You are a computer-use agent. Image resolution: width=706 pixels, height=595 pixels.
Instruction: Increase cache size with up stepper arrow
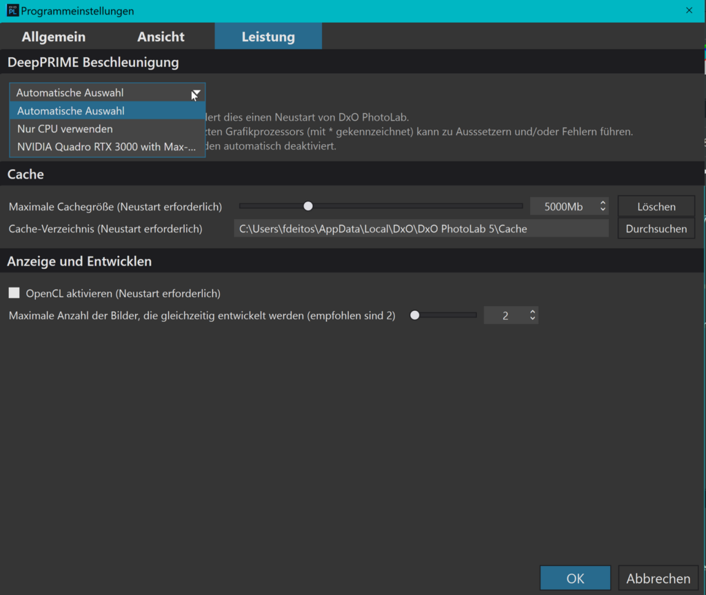[x=603, y=203]
